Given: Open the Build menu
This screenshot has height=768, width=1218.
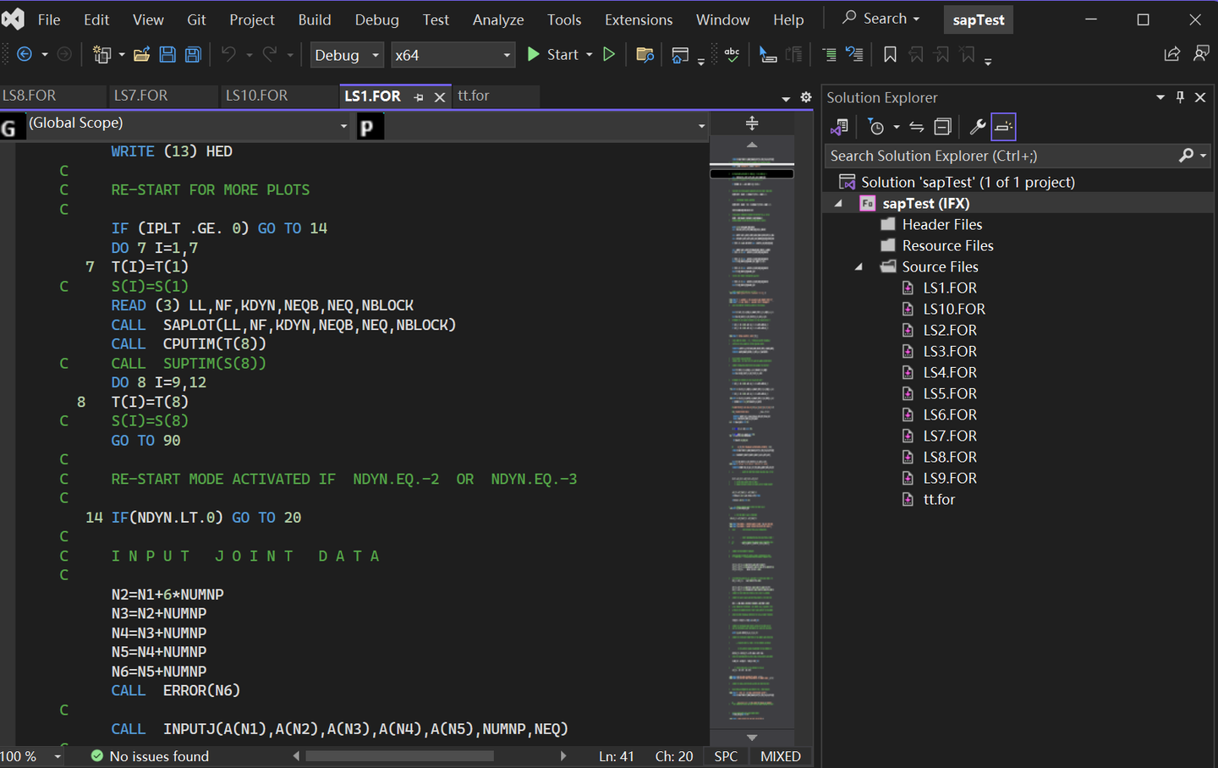Looking at the screenshot, I should (315, 19).
